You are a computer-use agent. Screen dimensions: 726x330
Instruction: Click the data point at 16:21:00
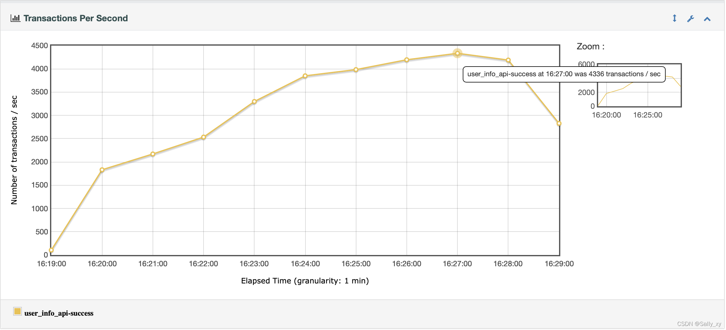pyautogui.click(x=153, y=154)
